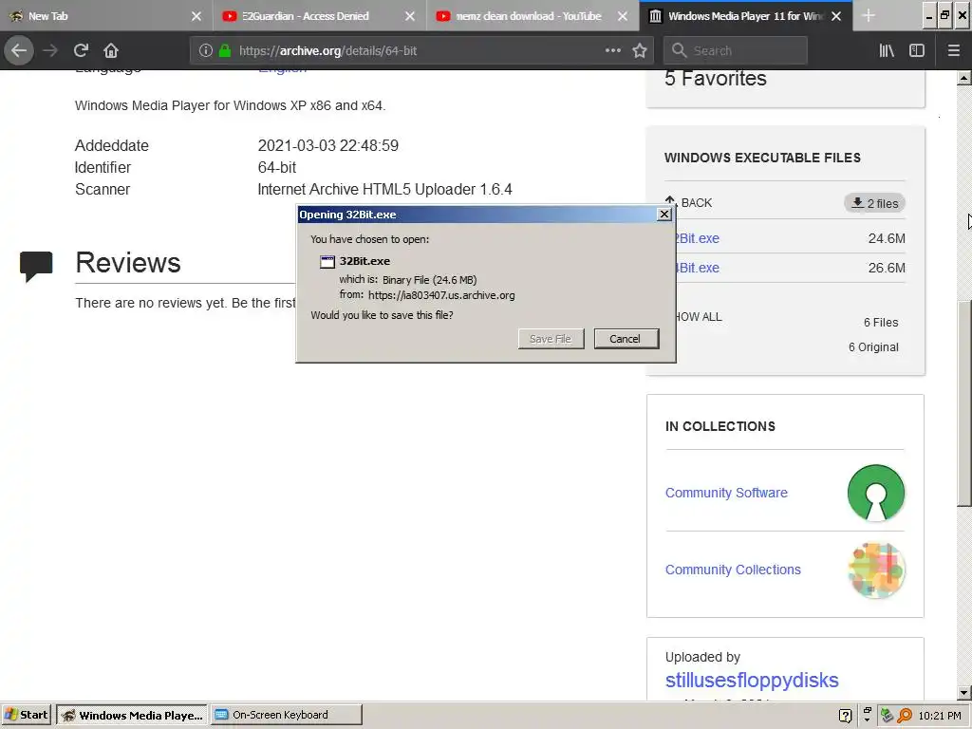Click the Community Collections thumbnail image

(x=876, y=570)
